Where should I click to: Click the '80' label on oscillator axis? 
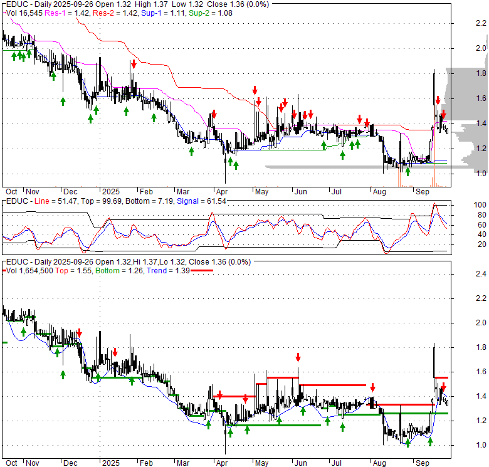482,215
